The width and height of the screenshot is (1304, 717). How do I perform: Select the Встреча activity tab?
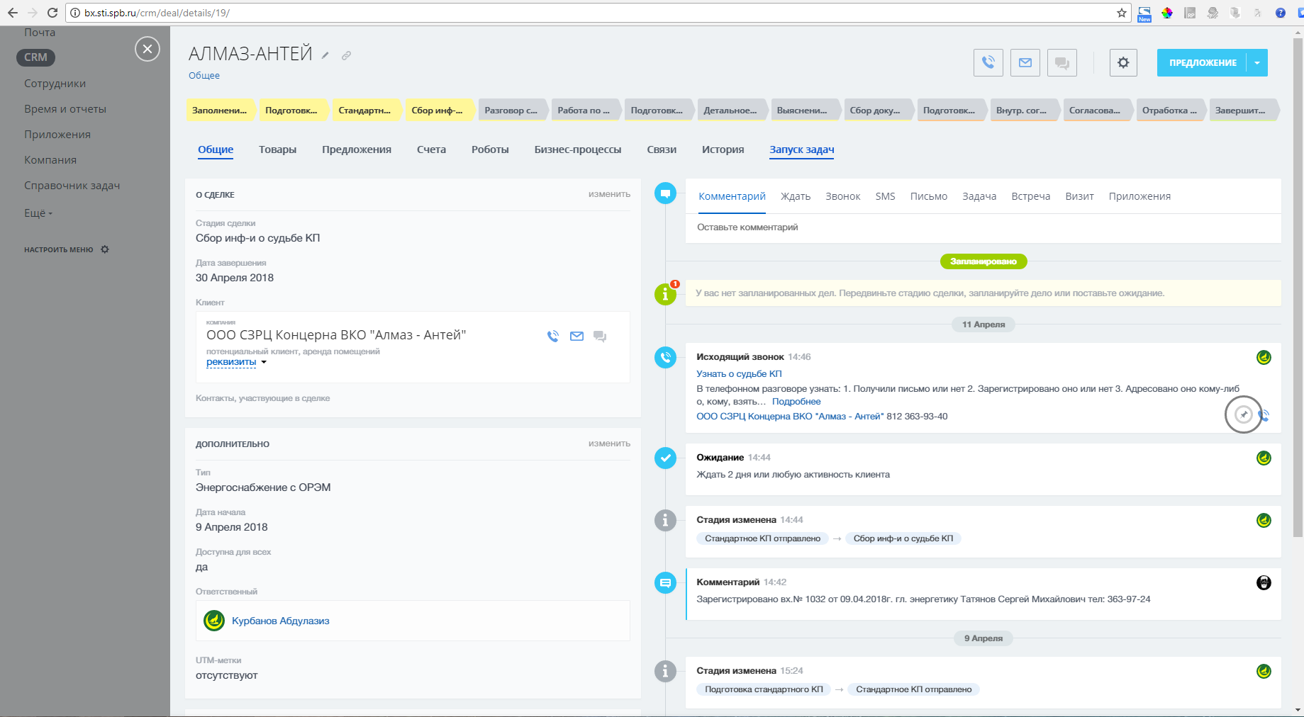(x=1030, y=196)
